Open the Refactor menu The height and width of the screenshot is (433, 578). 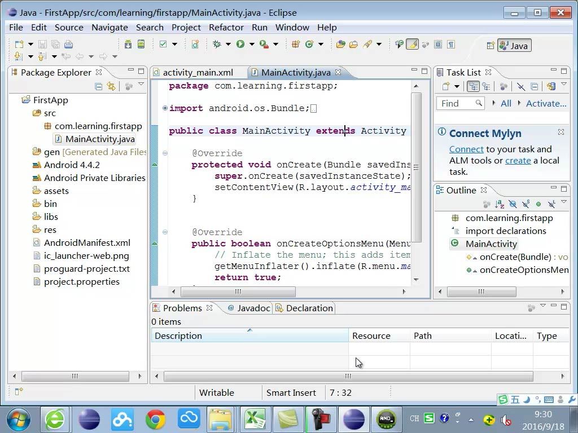coord(226,27)
